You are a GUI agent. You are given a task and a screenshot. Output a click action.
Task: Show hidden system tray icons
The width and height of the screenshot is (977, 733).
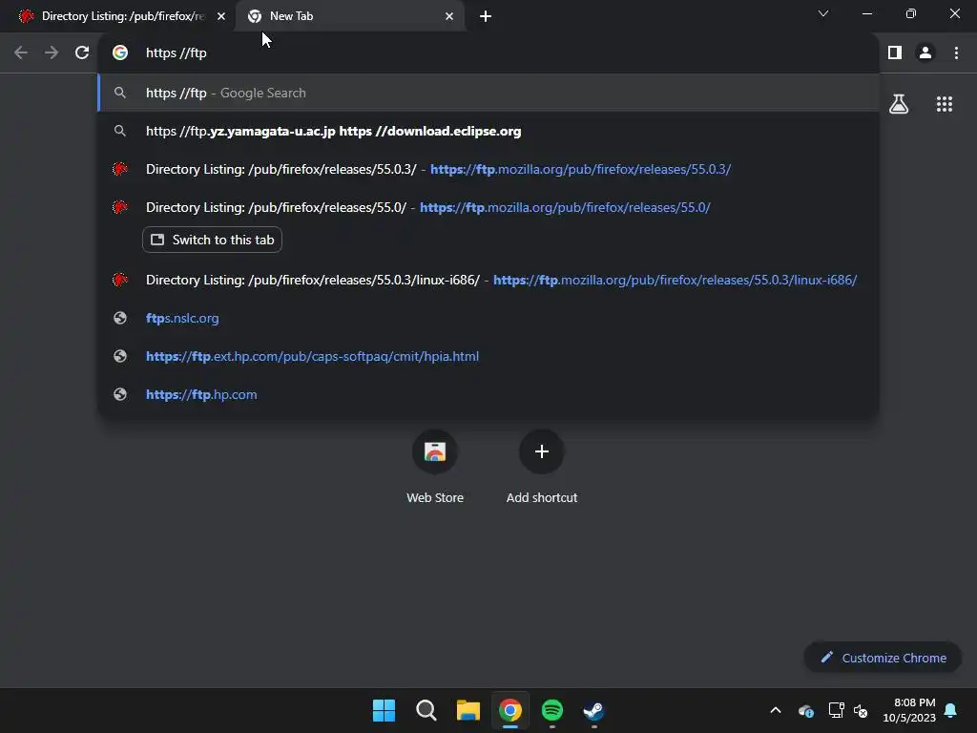pos(776,710)
